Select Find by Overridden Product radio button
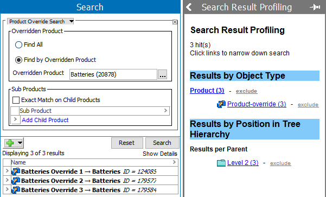Image resolution: width=326 pixels, height=197 pixels. (x=18, y=60)
